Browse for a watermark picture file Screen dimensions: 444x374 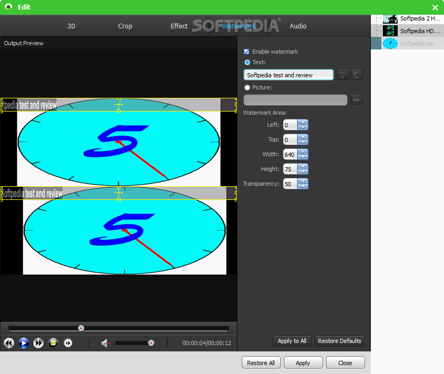[357, 100]
